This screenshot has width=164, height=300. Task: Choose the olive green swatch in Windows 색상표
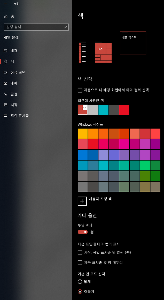tap(145, 176)
